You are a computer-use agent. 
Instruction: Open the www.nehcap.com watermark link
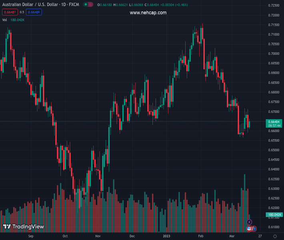[x=148, y=13]
